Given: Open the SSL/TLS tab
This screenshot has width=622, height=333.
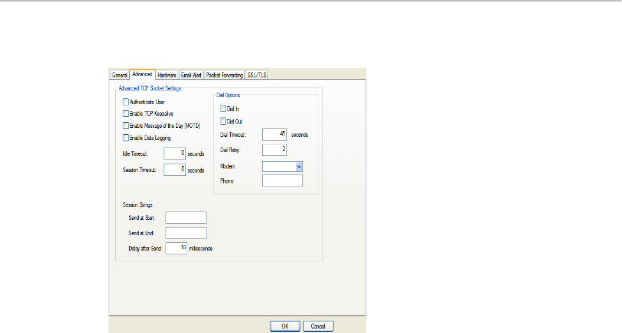Looking at the screenshot, I should coord(258,75).
